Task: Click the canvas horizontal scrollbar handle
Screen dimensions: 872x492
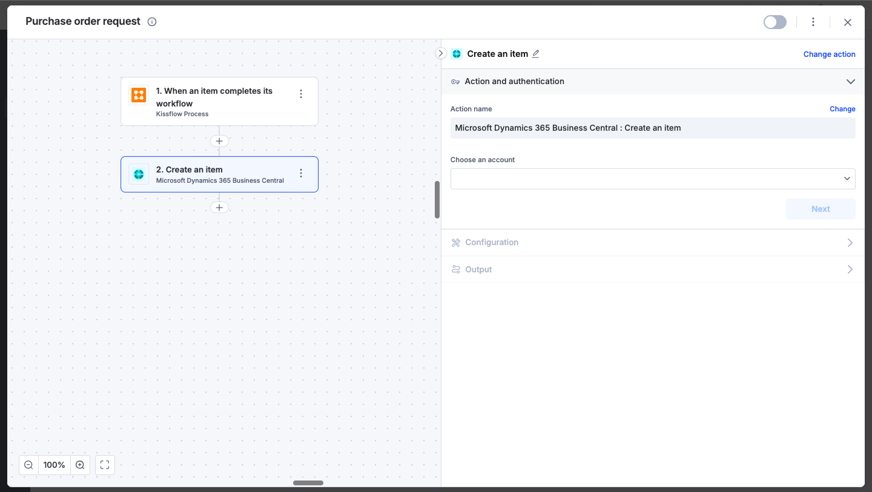Action: (308, 483)
